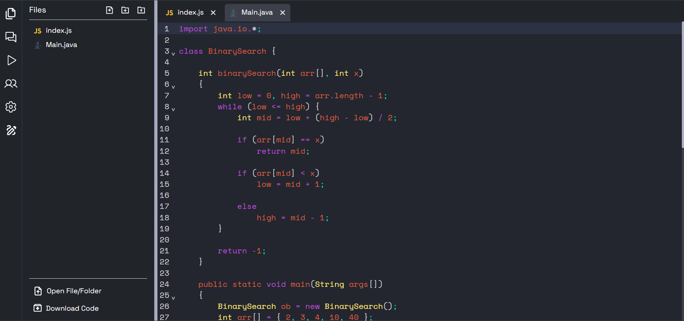Click line number 21 in gutter
Viewport: 684px width, 321px height.
pyautogui.click(x=164, y=251)
